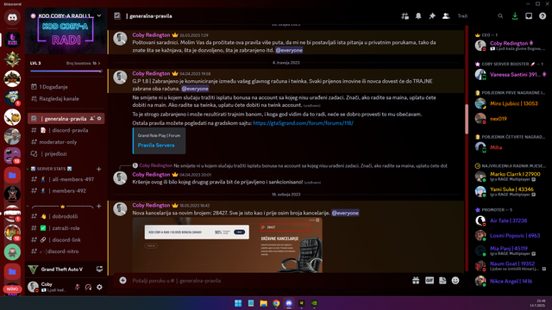The image size is (552, 310).
Task: Show pinned messages
Action: [x=432, y=15]
